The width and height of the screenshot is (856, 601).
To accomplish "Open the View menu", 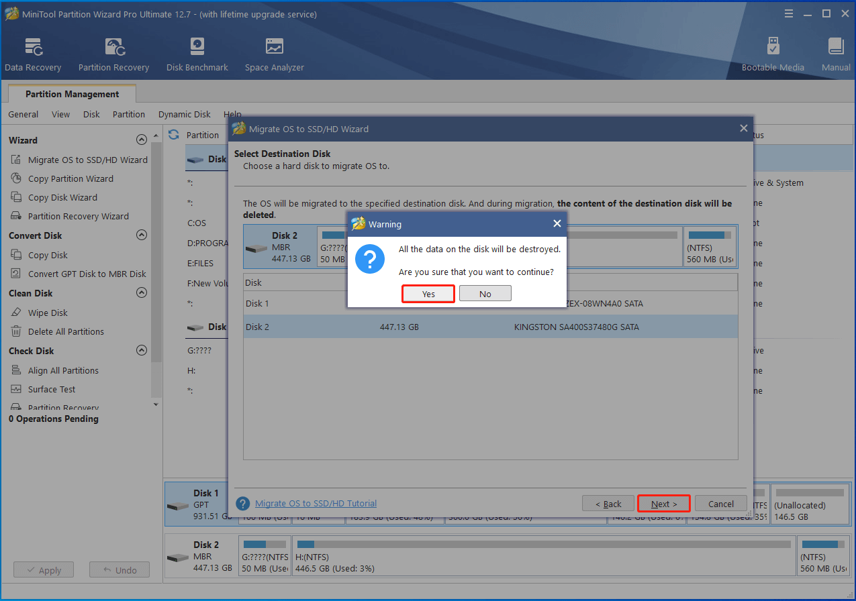I will (x=60, y=114).
